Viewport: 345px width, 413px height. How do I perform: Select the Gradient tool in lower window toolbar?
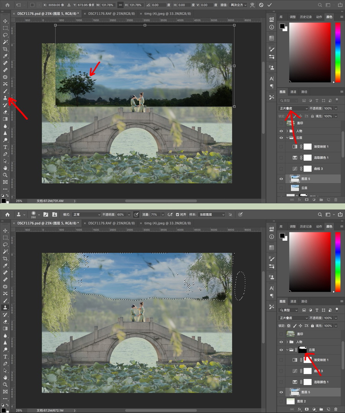pyautogui.click(x=5, y=328)
